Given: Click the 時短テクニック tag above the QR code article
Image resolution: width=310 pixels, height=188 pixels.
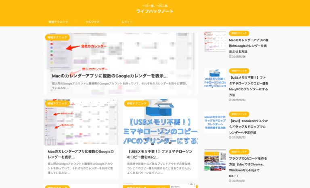Looking at the screenshot, I should tap(239, 152).
